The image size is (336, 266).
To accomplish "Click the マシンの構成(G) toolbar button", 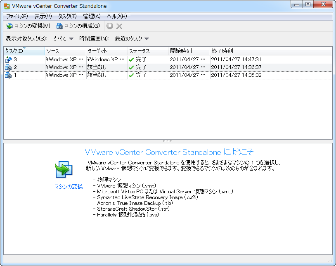I will 78,26.
